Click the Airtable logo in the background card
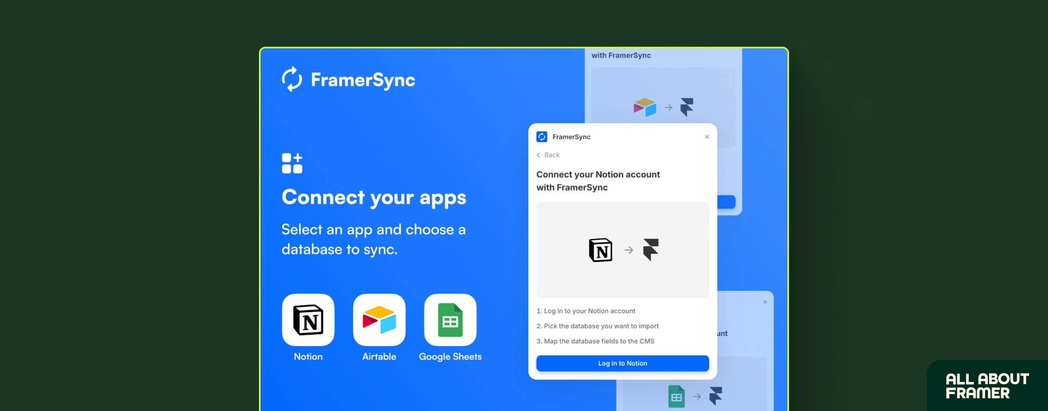1048x411 pixels. [645, 107]
